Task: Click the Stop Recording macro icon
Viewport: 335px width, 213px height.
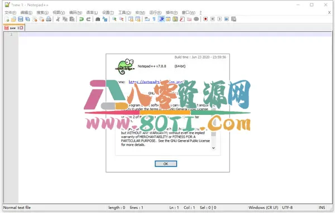Action: (213, 19)
